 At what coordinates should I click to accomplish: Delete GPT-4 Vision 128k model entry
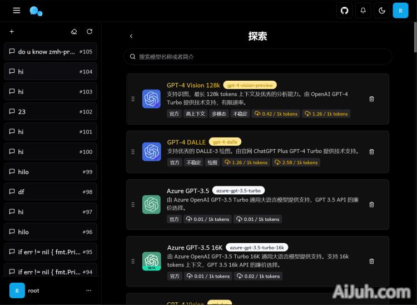(371, 99)
